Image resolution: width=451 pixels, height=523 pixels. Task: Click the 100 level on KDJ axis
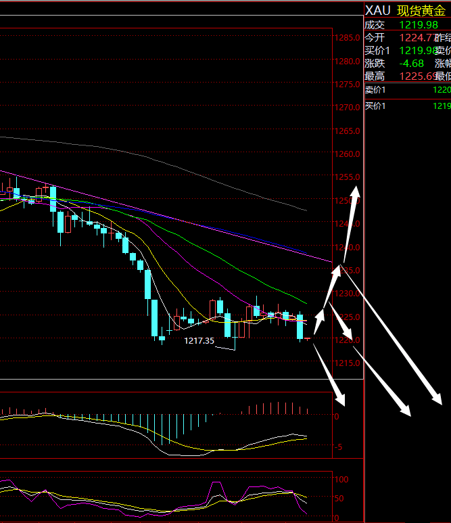point(341,479)
